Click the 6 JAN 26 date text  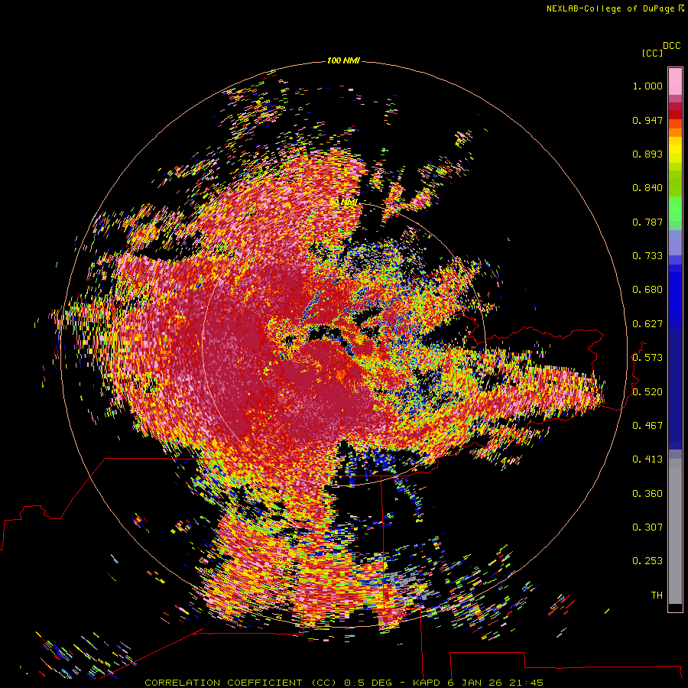pyautogui.click(x=474, y=683)
